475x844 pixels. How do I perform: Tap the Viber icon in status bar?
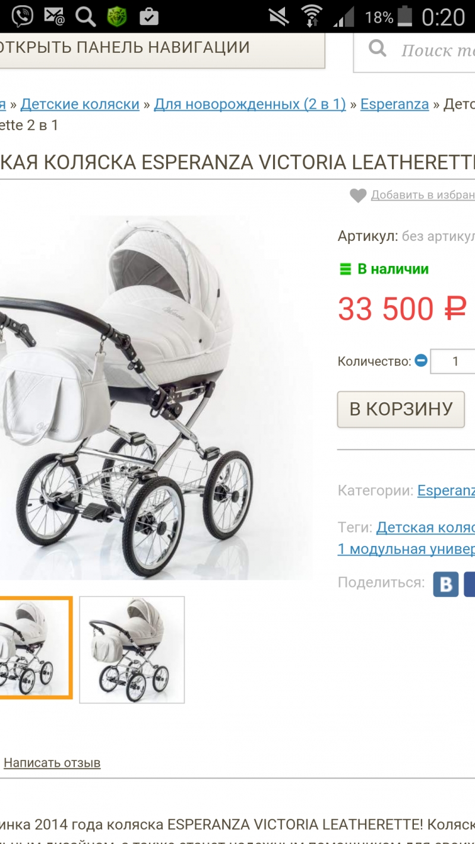[x=22, y=16]
